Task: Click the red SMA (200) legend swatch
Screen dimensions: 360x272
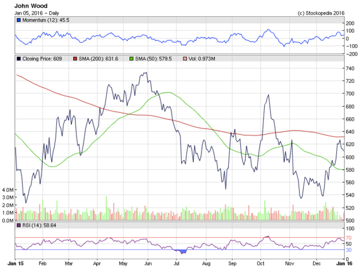Action: tap(75, 59)
